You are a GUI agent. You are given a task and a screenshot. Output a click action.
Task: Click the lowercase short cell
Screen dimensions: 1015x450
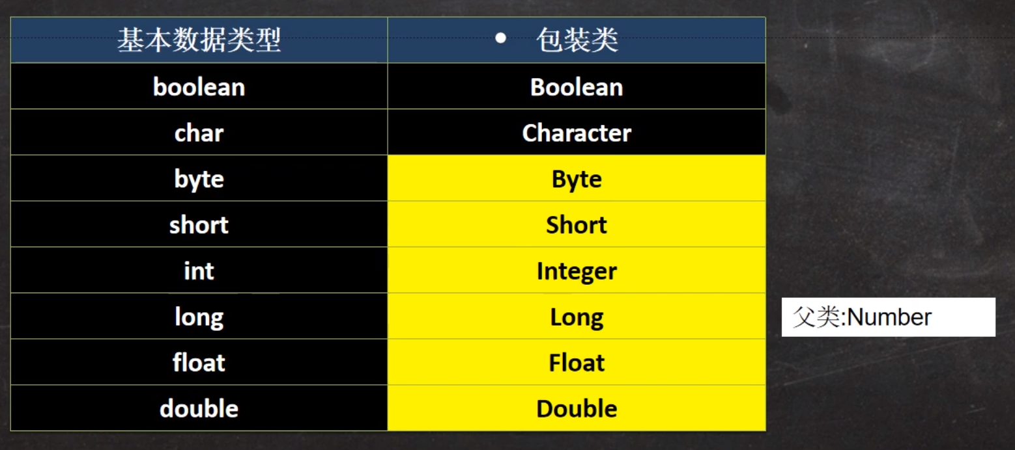click(199, 225)
